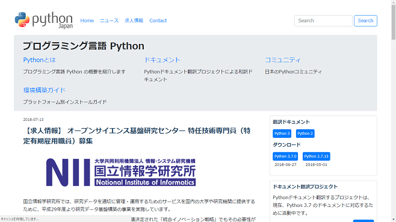Click the 2018-05-01 release date text

(x=316, y=165)
